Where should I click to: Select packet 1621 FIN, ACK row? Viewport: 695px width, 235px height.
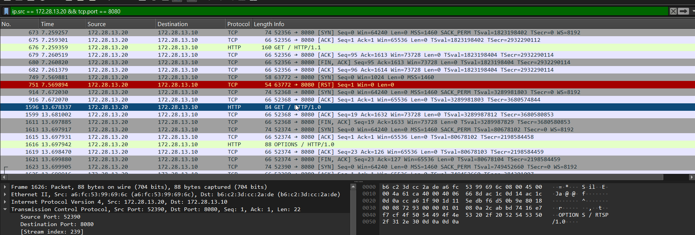[x=347, y=159]
